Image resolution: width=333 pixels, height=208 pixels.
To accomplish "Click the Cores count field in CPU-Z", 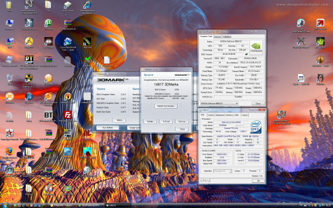I will (x=244, y=171).
